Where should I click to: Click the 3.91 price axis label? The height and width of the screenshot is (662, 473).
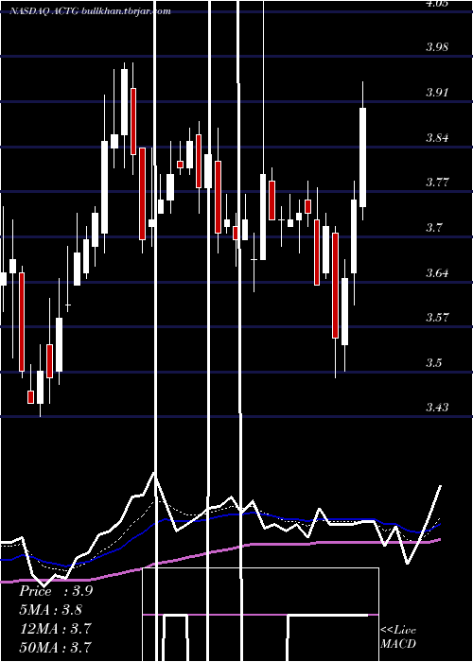pos(437,92)
